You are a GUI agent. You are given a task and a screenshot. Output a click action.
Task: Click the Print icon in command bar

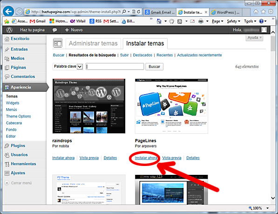(x=201, y=21)
